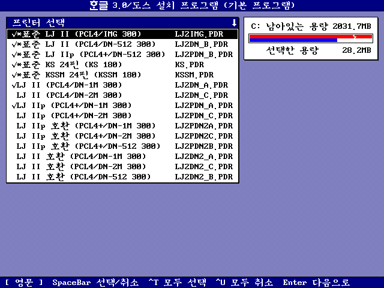Click the LJ2IMG.PDR file name
Viewport: 384px width, 288px height.
coord(199,34)
